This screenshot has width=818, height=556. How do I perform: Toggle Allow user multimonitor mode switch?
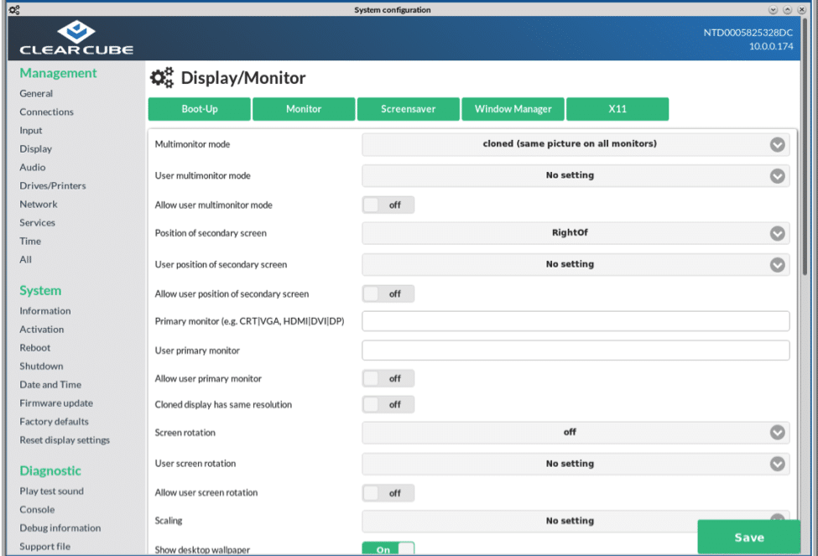(x=388, y=205)
